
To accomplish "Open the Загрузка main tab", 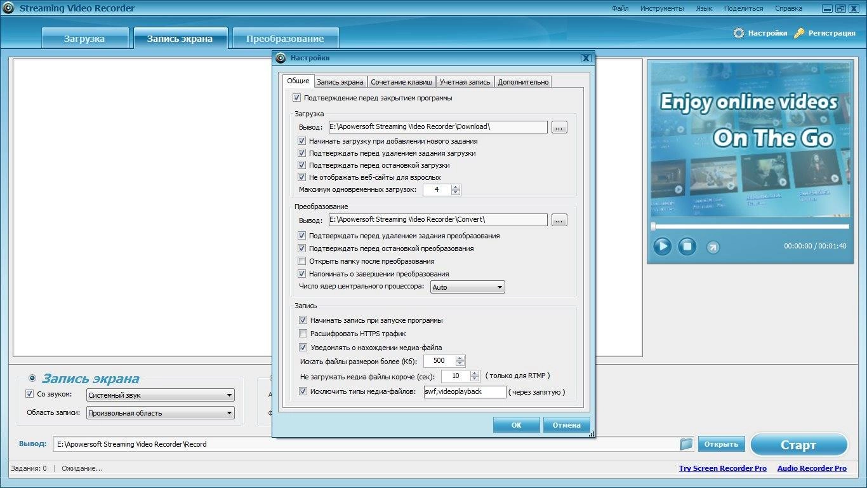I will tap(84, 38).
